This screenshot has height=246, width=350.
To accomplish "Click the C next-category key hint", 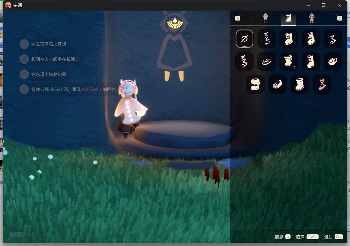I will pos(339,18).
